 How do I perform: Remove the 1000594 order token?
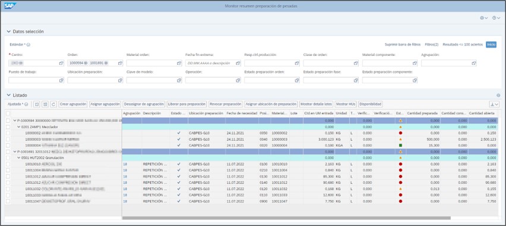point(86,63)
